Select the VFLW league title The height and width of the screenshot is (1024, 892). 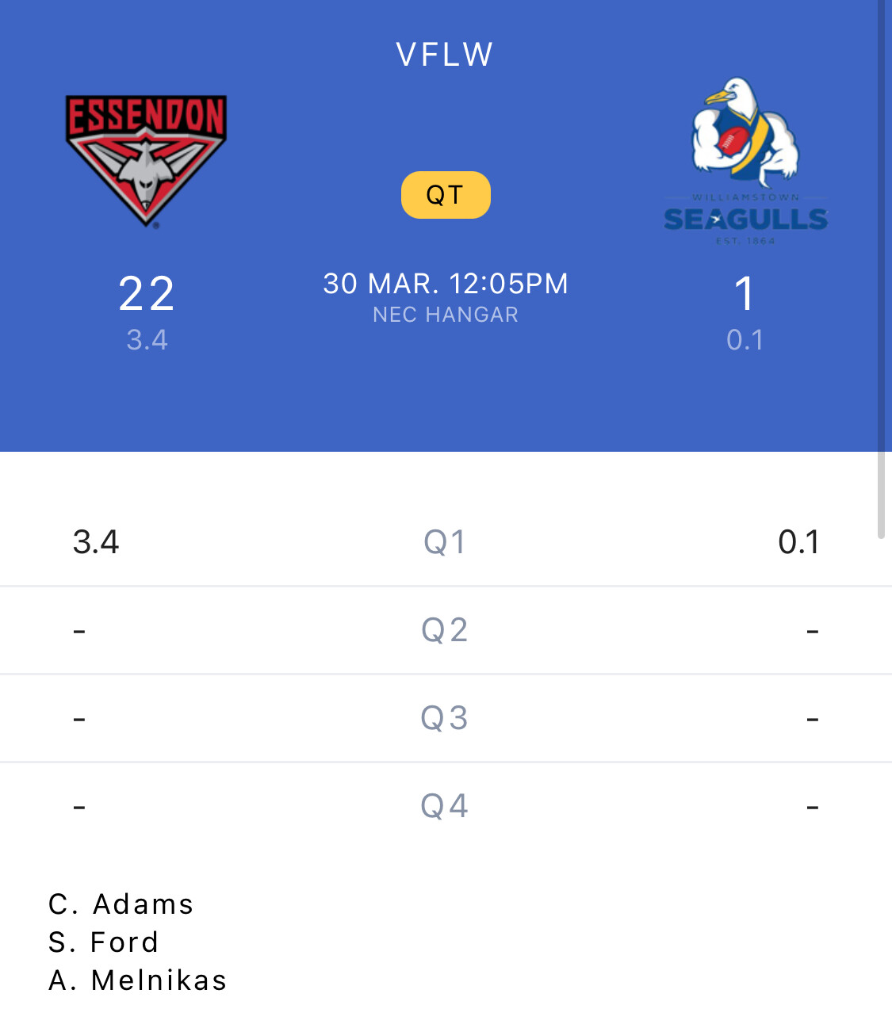coord(445,55)
